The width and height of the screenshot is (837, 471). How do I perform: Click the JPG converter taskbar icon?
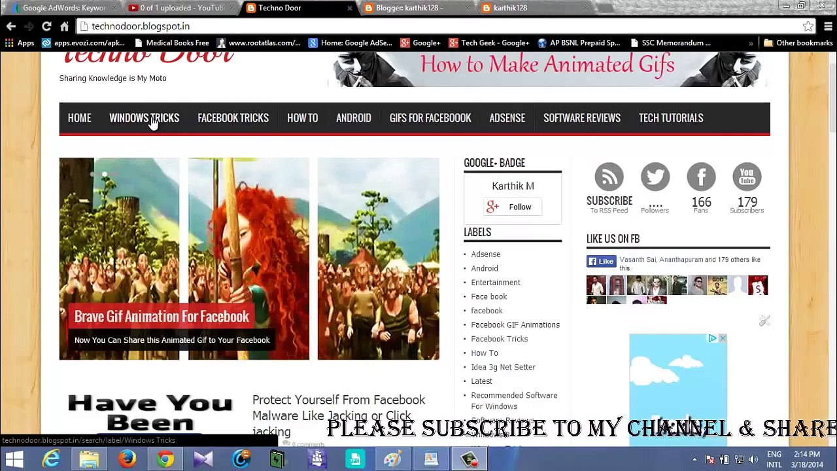(x=354, y=459)
